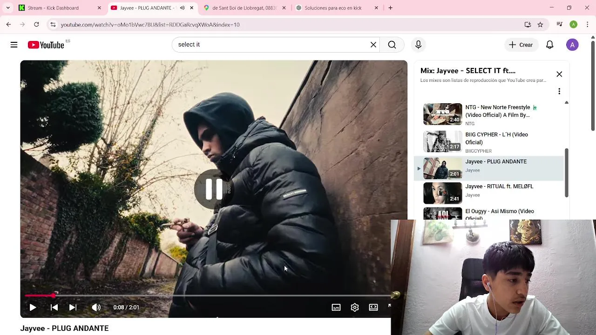Screen dimensions: 596x335
Task: Toggle subtitles on the player
Action: coord(336,307)
